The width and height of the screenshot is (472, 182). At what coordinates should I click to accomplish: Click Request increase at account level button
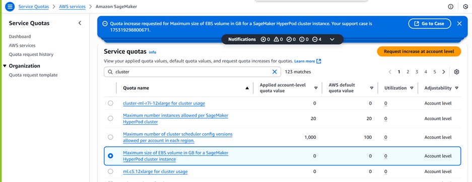[x=419, y=51]
